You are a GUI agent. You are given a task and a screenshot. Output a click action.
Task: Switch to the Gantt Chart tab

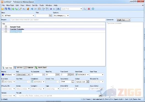[41, 68]
